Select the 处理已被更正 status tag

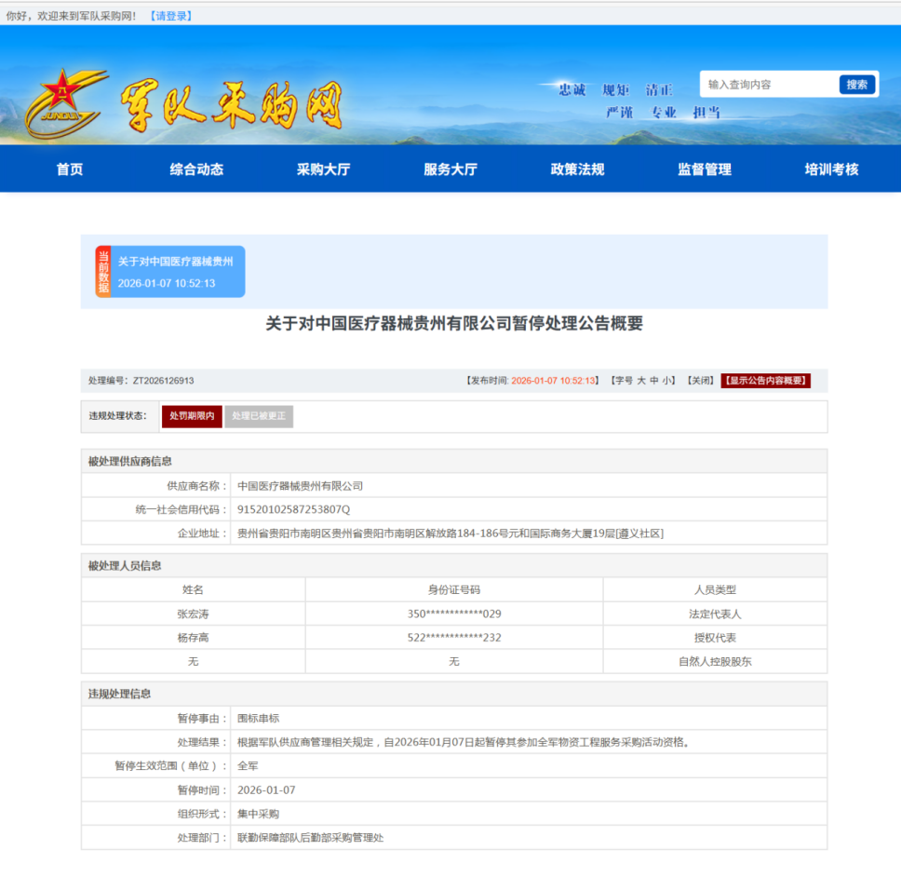point(259,416)
